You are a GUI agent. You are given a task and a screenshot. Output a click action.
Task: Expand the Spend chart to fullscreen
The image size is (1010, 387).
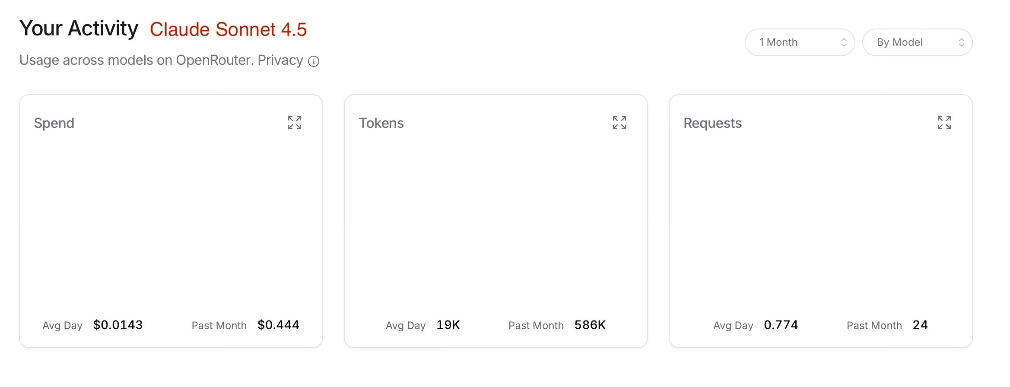tap(295, 123)
